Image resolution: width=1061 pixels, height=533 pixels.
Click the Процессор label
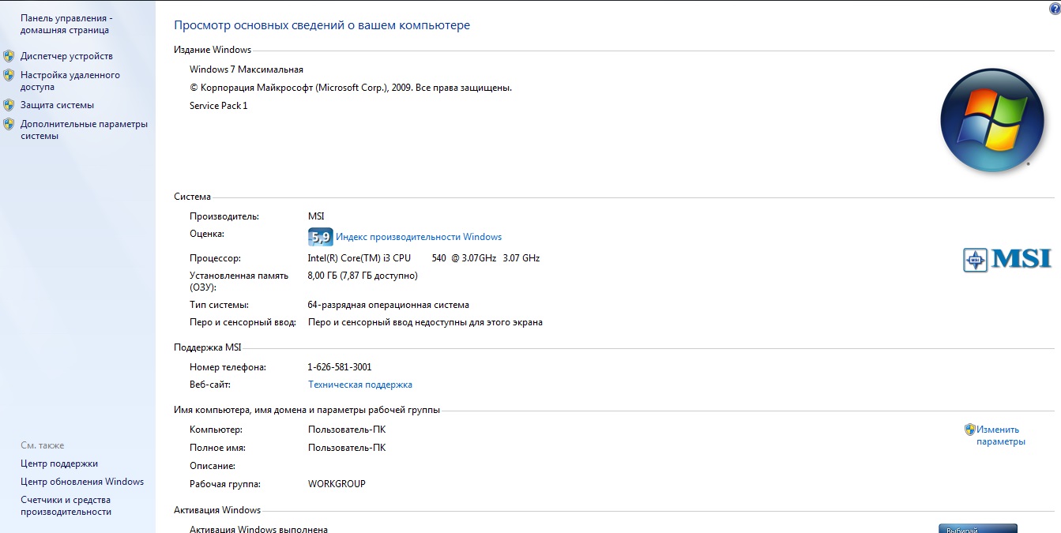point(215,258)
